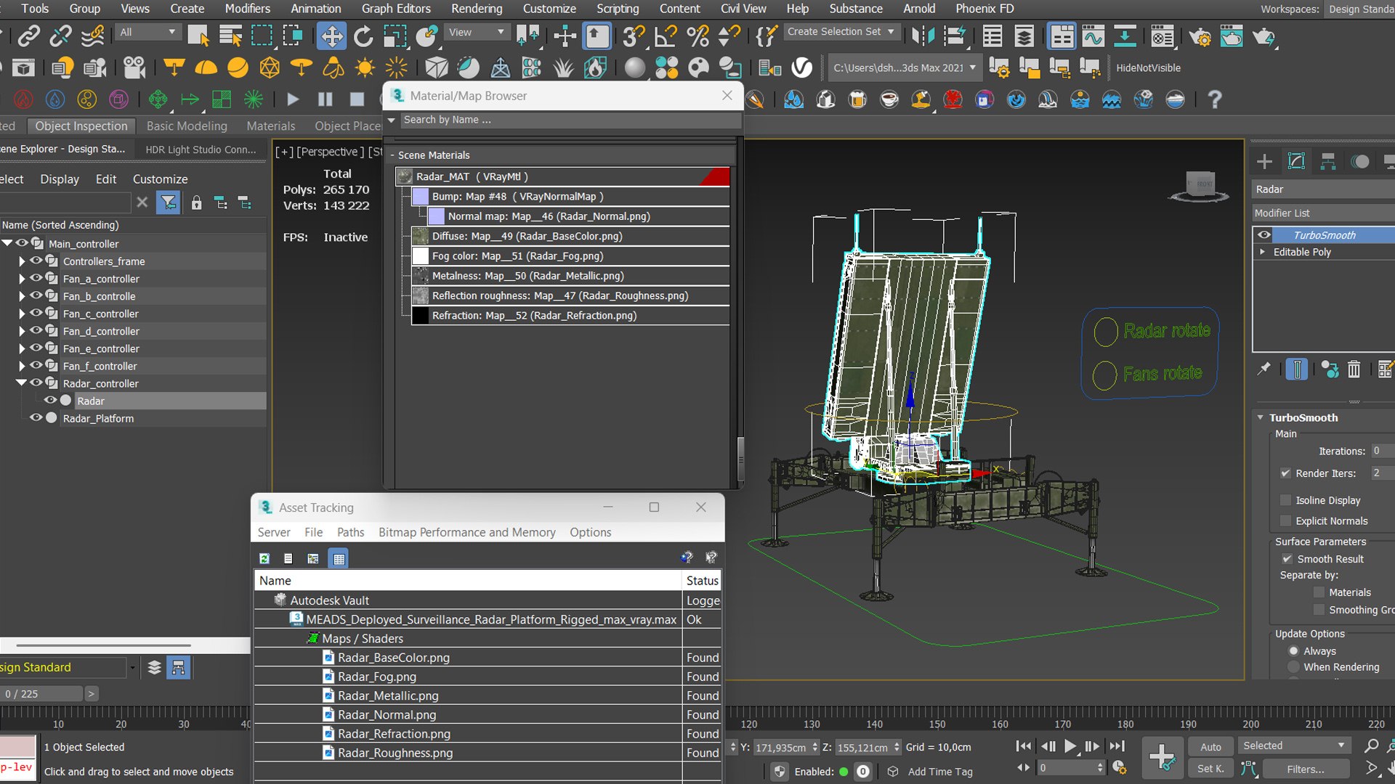Click the Rotate tool icon
The width and height of the screenshot is (1395, 784).
point(363,36)
